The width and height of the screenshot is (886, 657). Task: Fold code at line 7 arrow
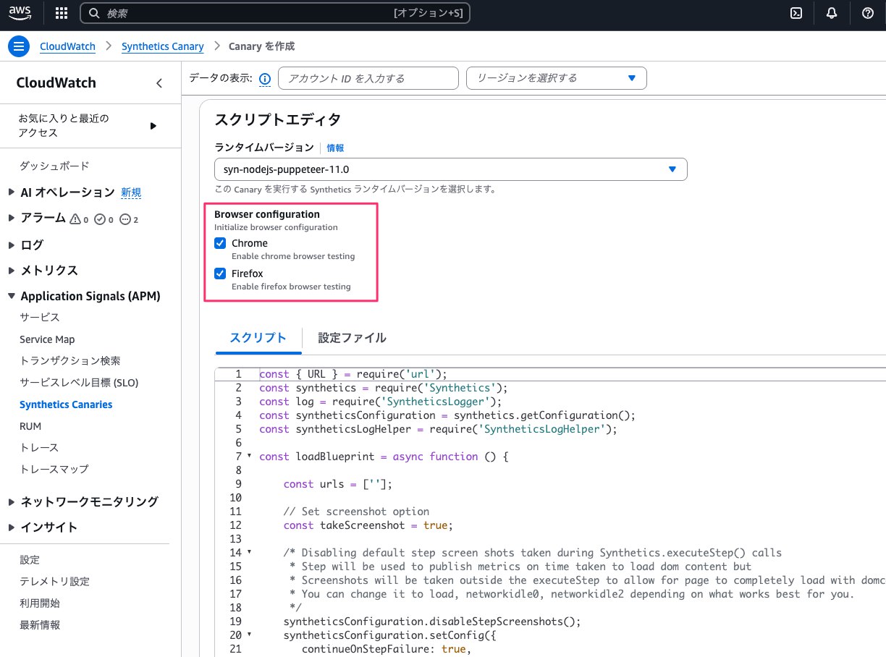250,456
